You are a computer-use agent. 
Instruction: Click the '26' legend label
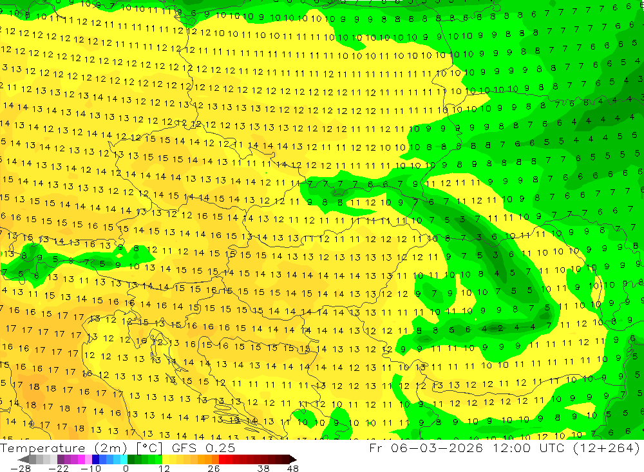(214, 469)
